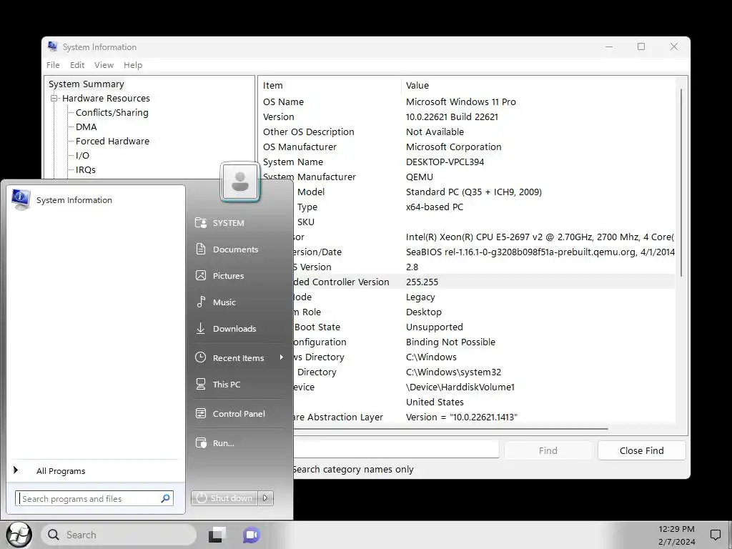Open the Downloads folder
This screenshot has width=732, height=549.
pos(234,329)
